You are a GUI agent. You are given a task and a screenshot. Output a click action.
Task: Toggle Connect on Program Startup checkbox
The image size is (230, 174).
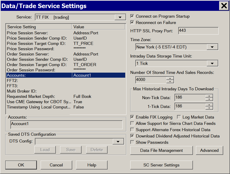132,16
